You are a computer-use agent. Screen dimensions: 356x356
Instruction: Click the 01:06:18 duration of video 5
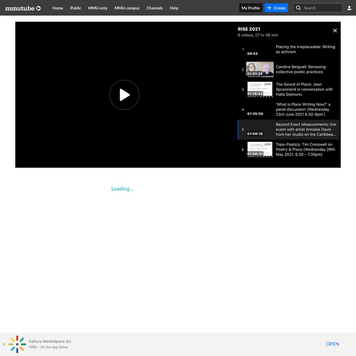[x=255, y=133]
